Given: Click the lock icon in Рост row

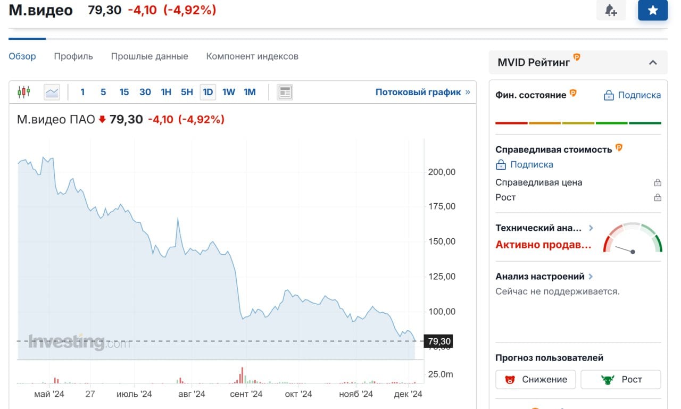Looking at the screenshot, I should pos(658,197).
